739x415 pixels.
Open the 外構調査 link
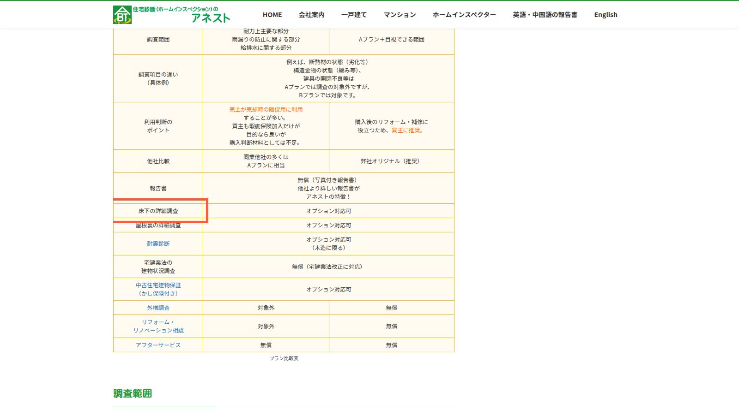point(158,308)
